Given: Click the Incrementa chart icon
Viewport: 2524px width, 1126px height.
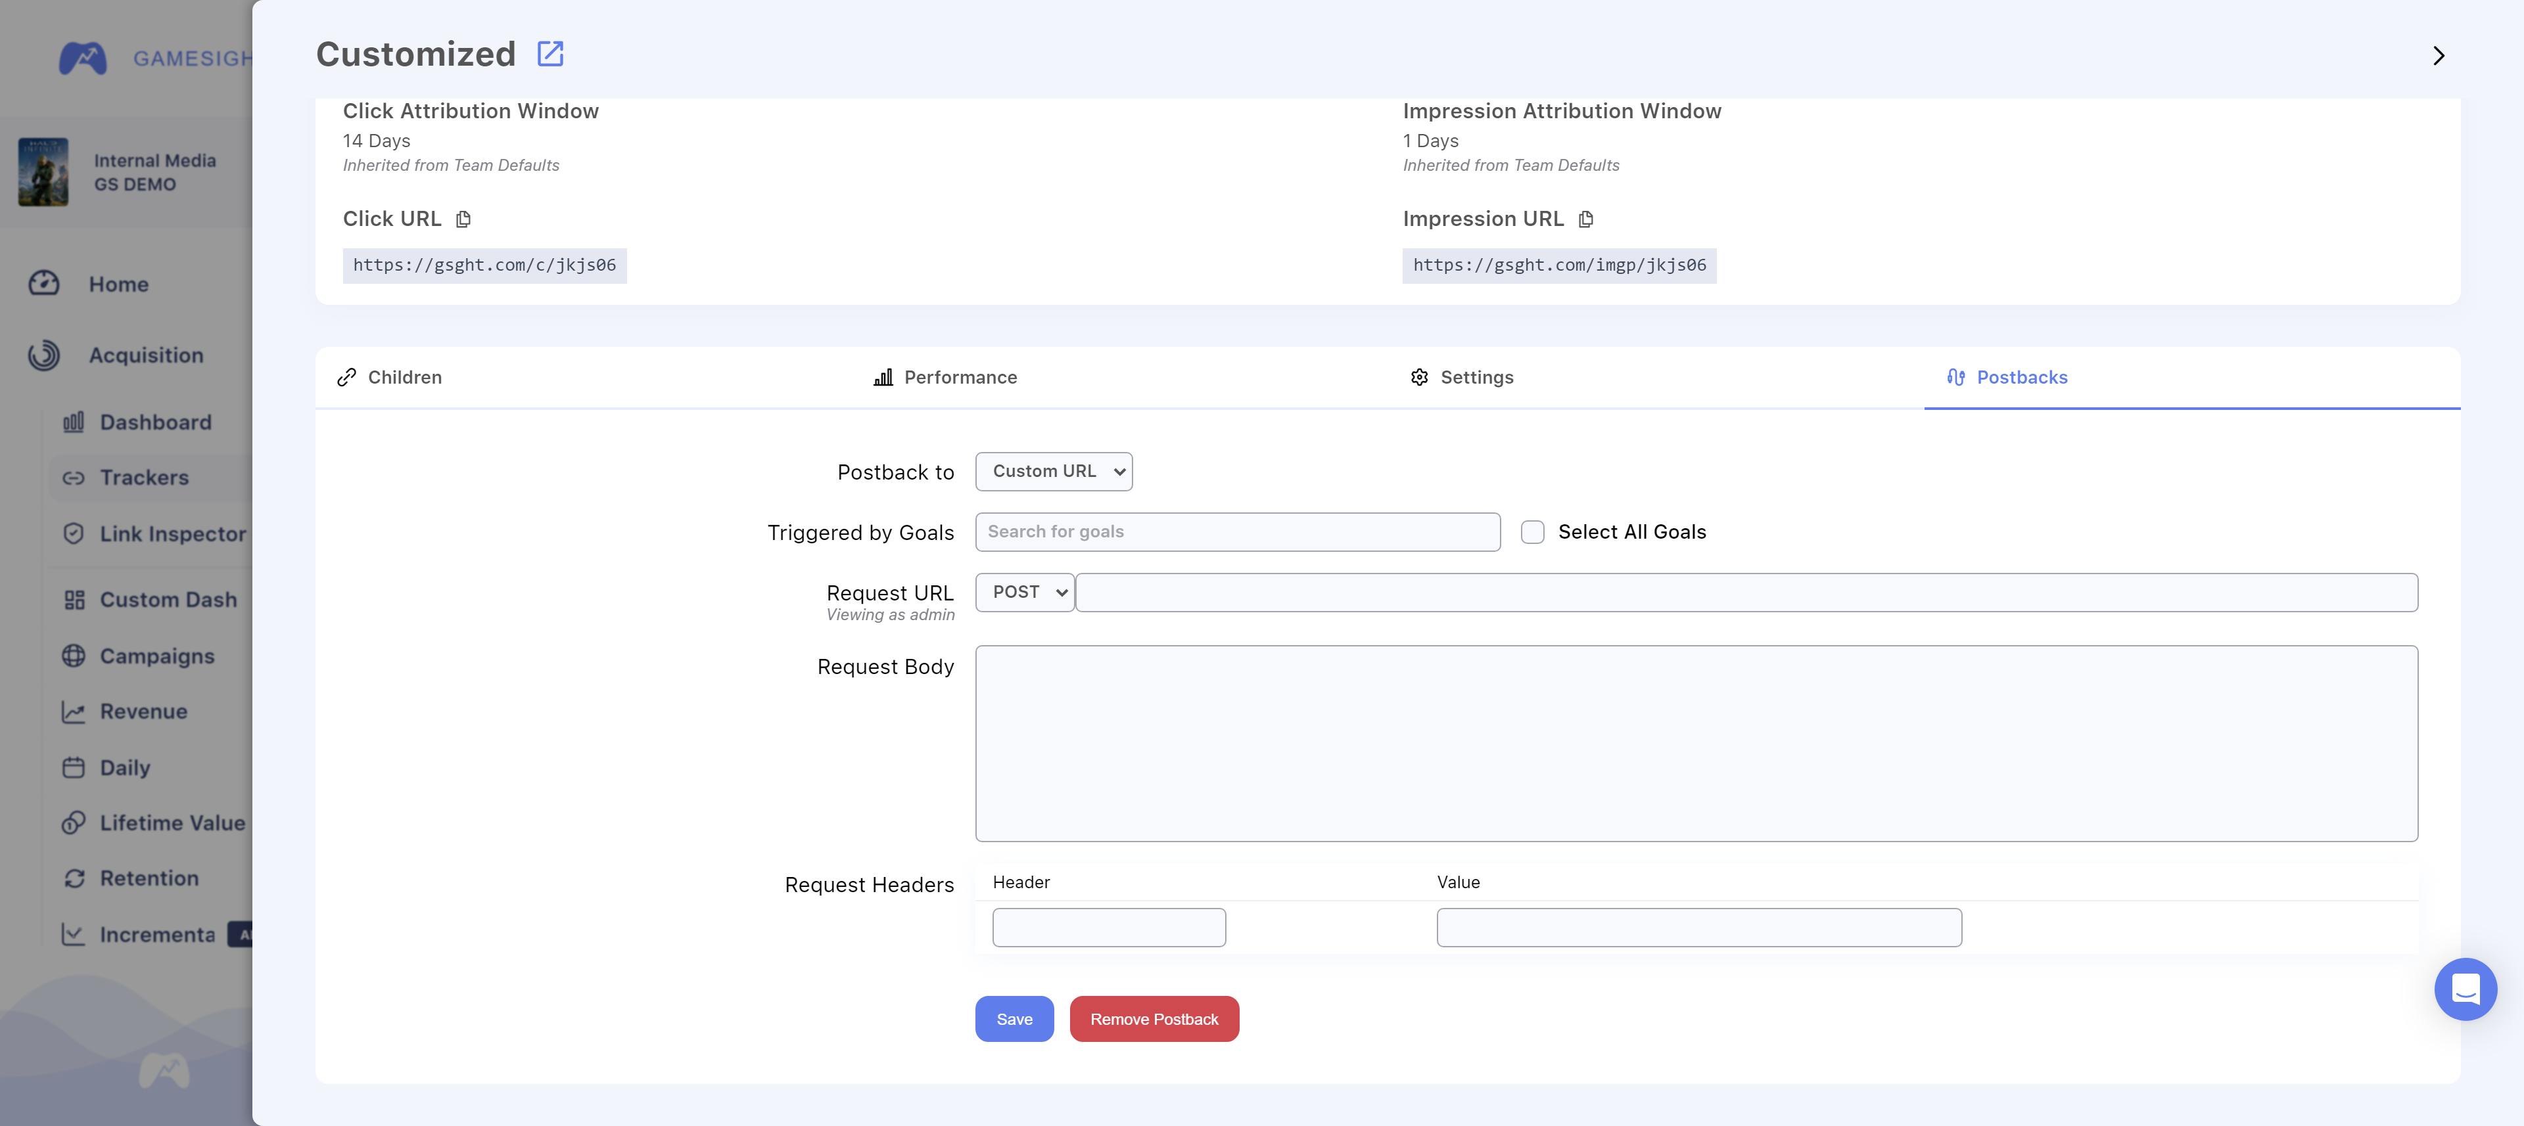Looking at the screenshot, I should (x=74, y=935).
